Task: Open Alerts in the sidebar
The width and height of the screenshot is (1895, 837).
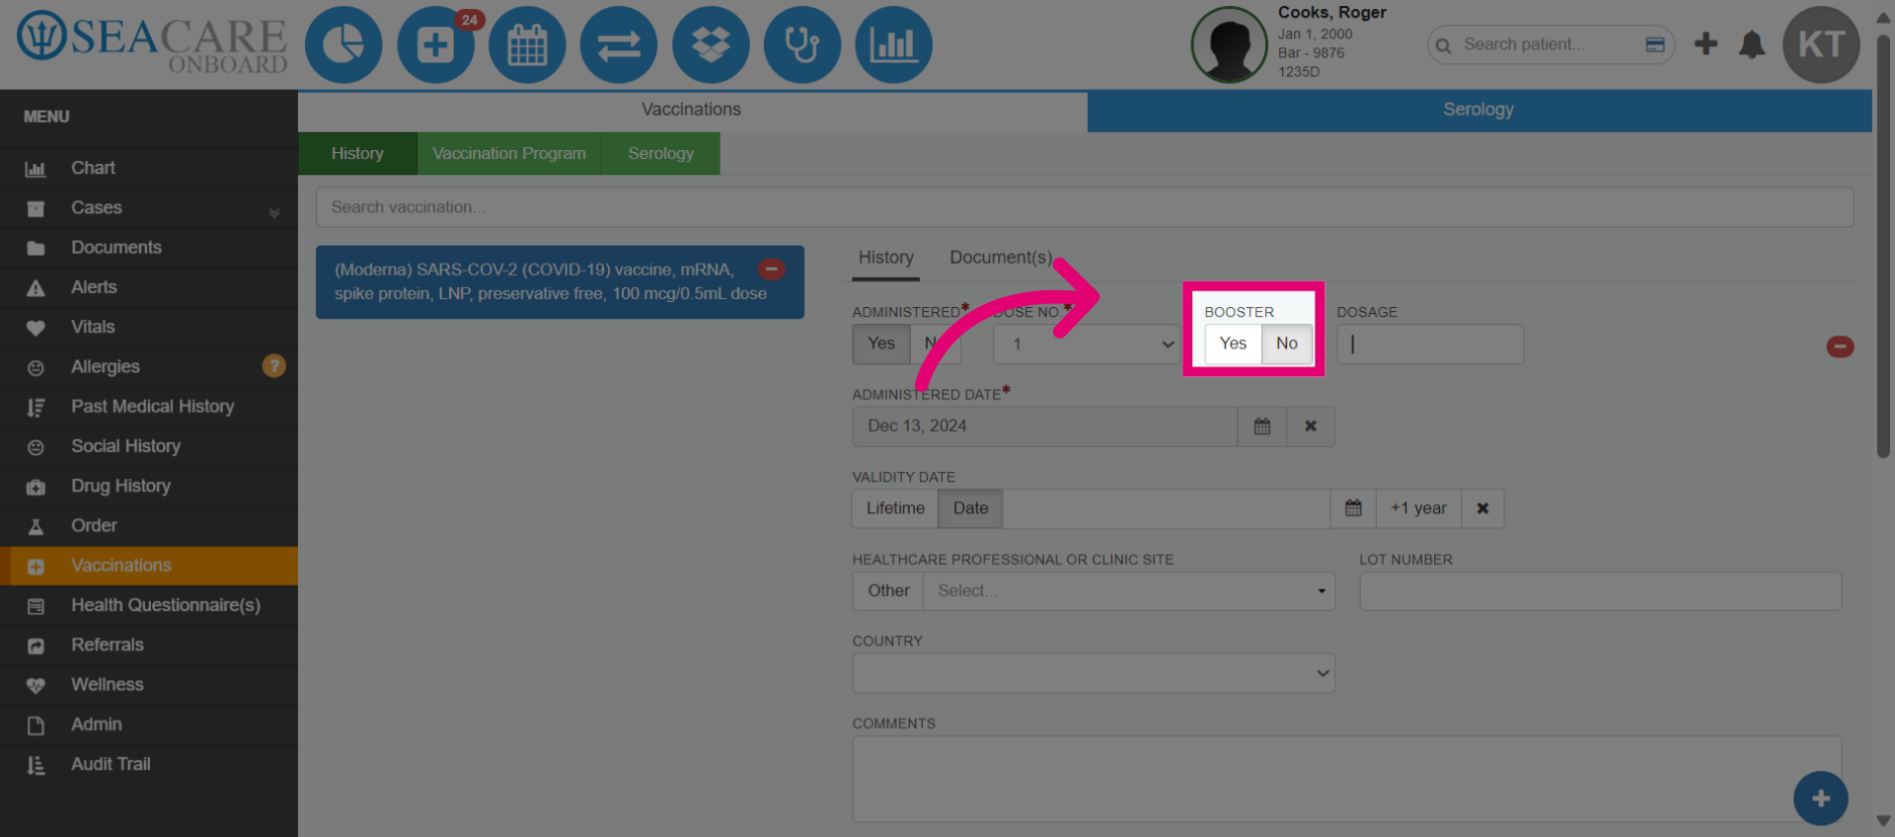Action: tap(149, 287)
